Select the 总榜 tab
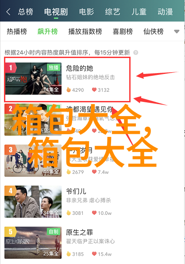 coord(26,12)
